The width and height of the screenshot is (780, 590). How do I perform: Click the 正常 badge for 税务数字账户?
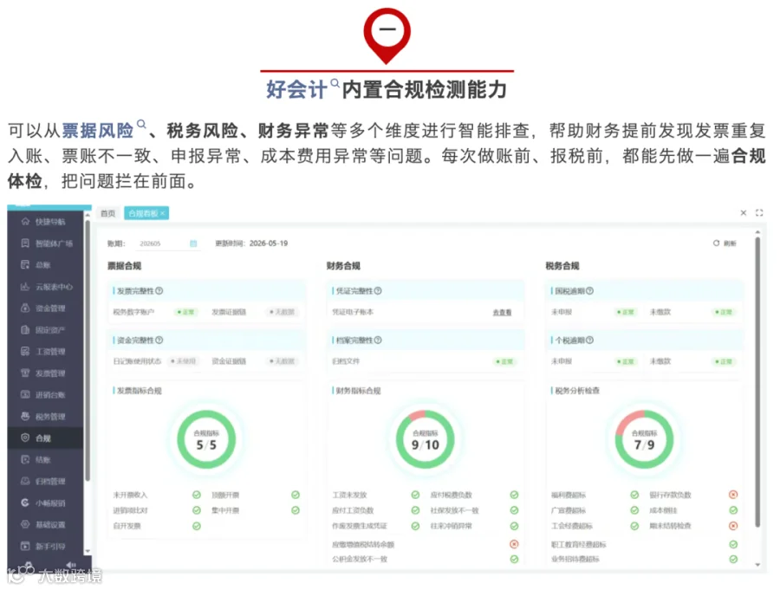tap(186, 312)
